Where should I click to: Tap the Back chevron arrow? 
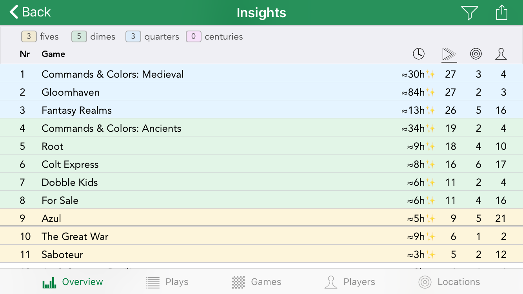(15, 12)
